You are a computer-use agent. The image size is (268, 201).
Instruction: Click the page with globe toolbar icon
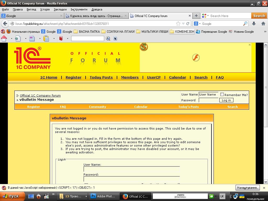pos(18,38)
